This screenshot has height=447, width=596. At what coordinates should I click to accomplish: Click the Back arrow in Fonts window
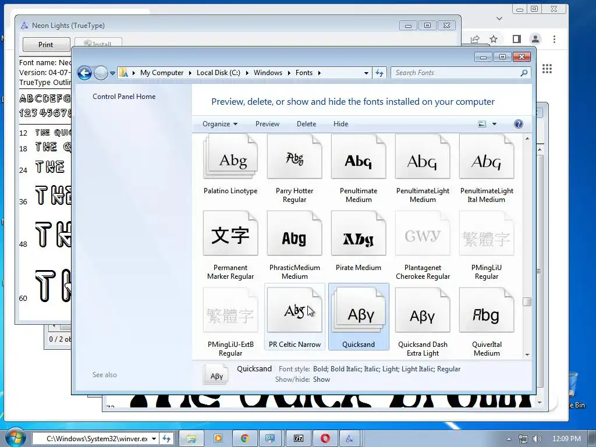pyautogui.click(x=85, y=73)
